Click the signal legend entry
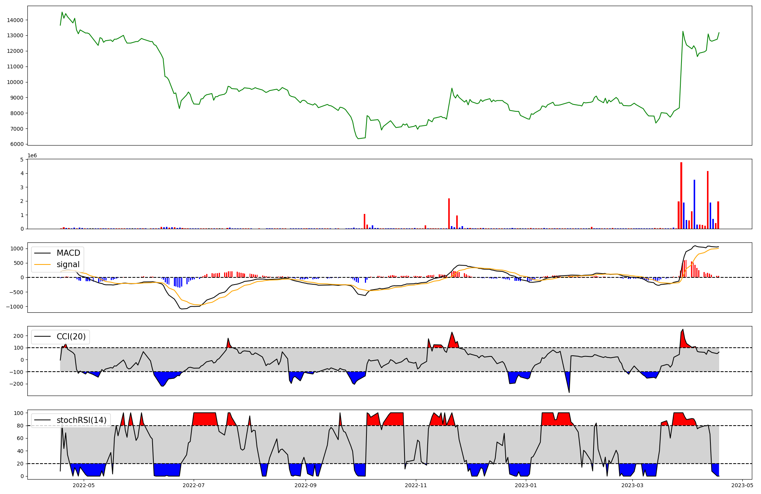 pyautogui.click(x=68, y=264)
